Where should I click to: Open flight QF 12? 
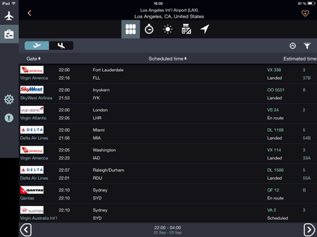click(x=273, y=190)
